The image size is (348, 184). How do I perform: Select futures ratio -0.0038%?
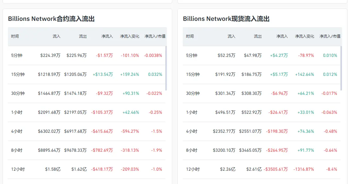[x=153, y=56]
